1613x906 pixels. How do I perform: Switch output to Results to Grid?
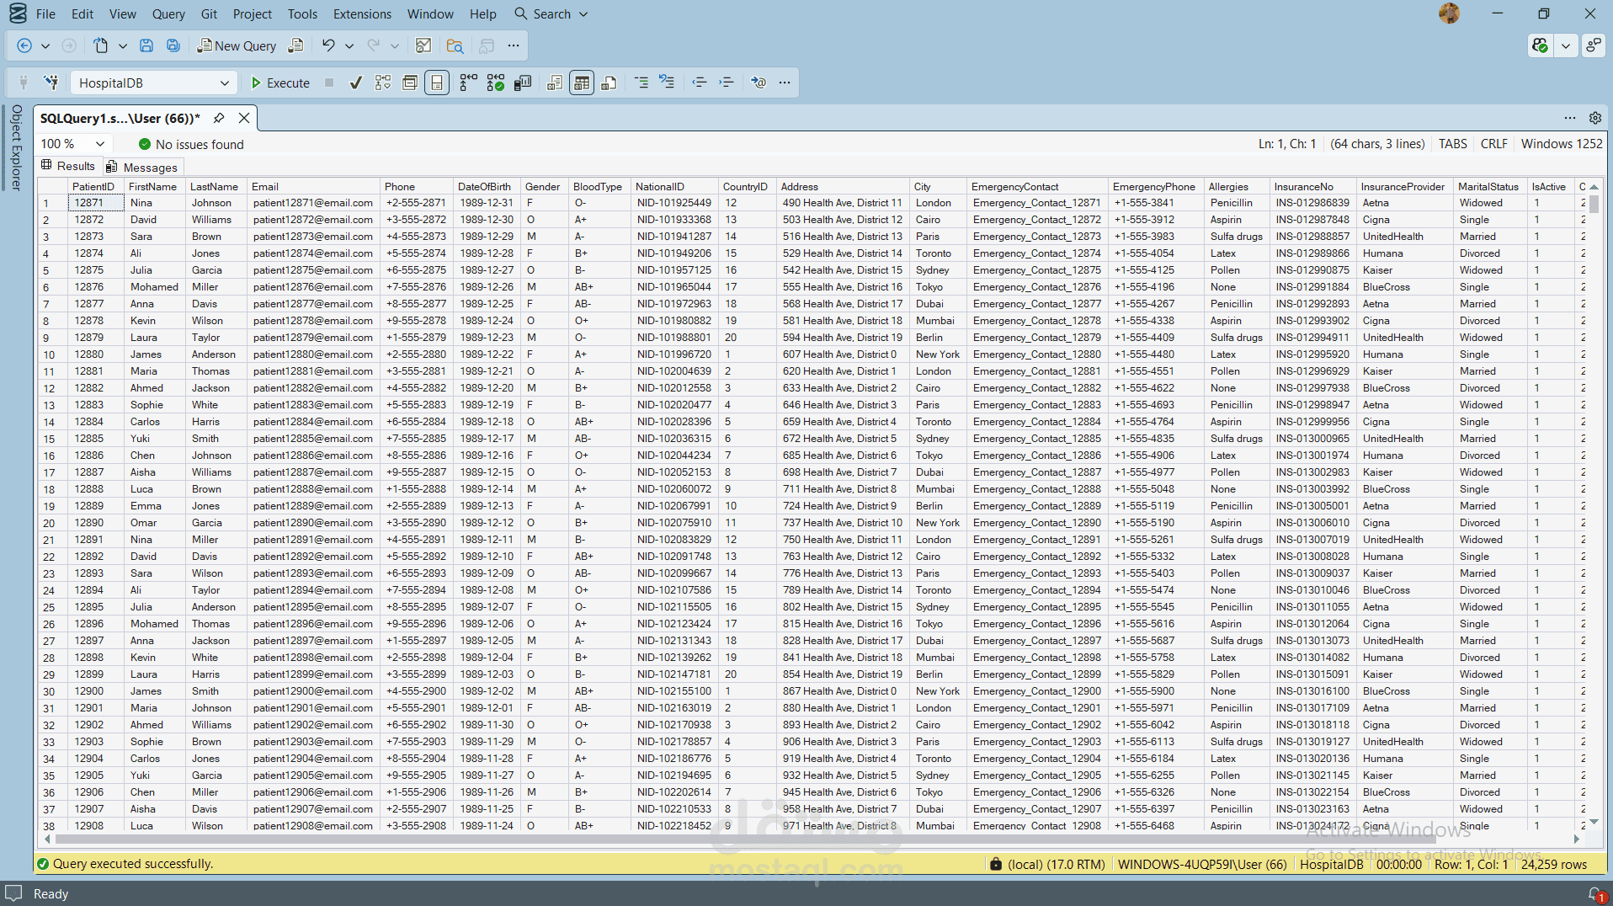click(x=582, y=83)
